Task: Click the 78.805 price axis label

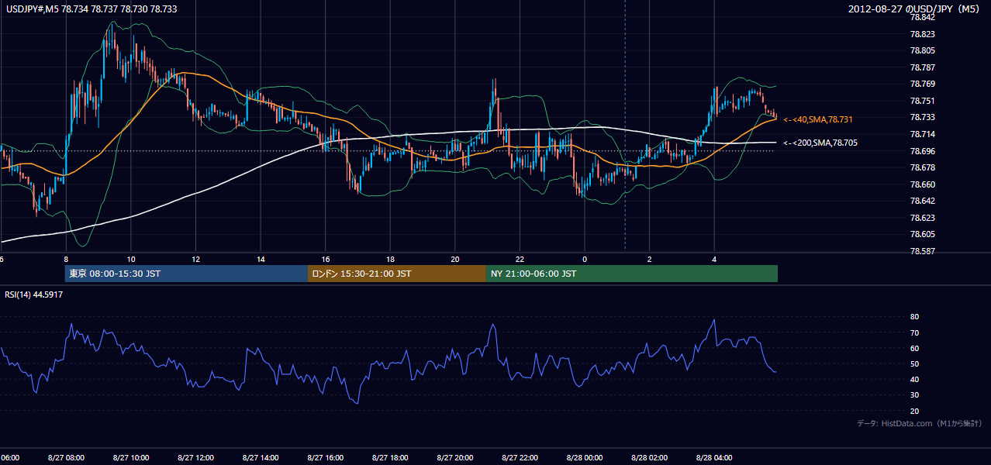Action: click(923, 50)
